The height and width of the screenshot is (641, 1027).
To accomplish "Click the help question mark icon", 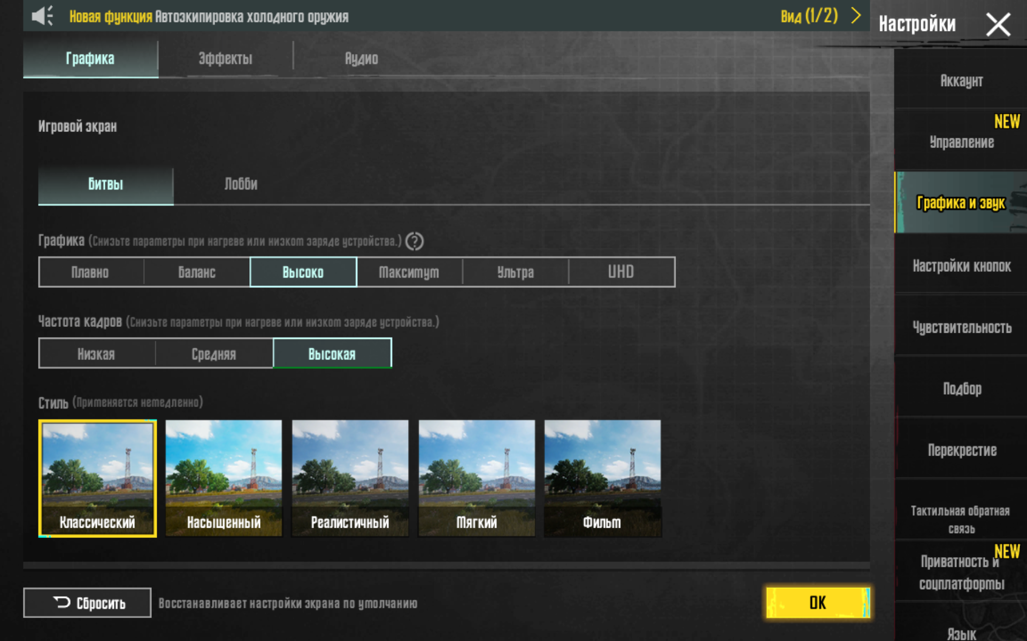I will pos(414,241).
